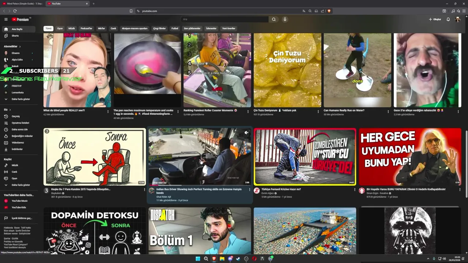Select the Futbol filter chip

[175, 28]
